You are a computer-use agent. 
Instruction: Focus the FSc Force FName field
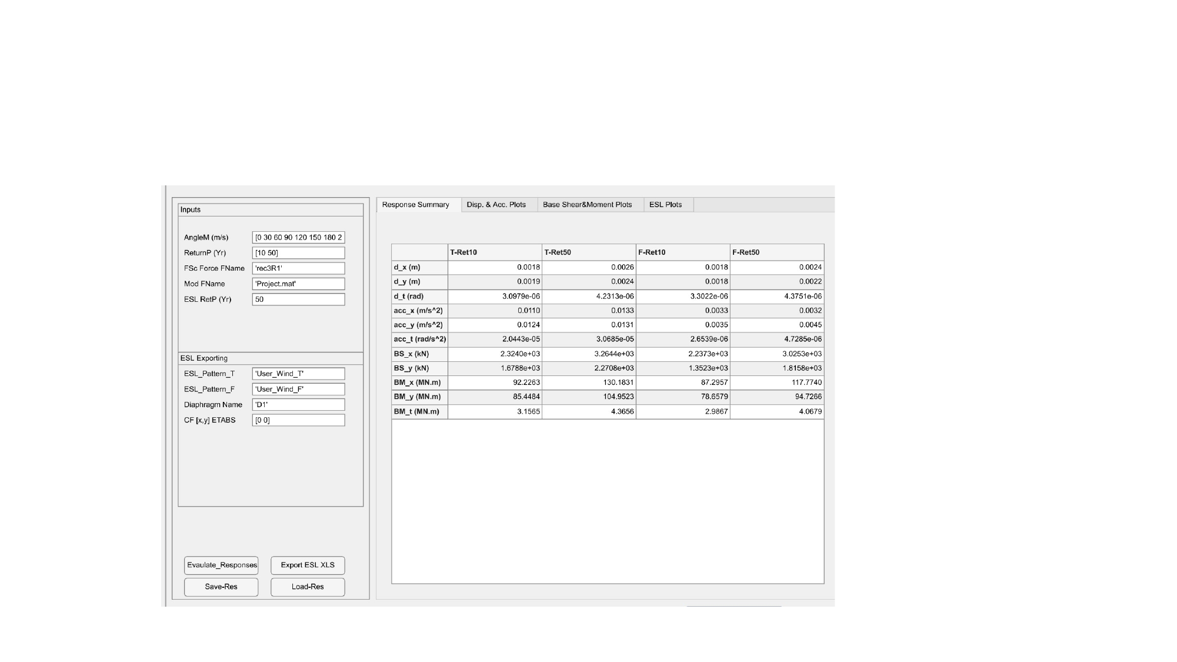298,268
